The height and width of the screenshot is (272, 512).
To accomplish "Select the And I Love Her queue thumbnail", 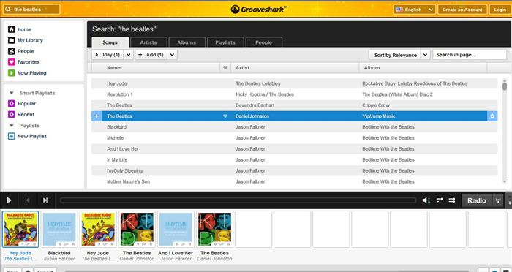I will click(176, 229).
